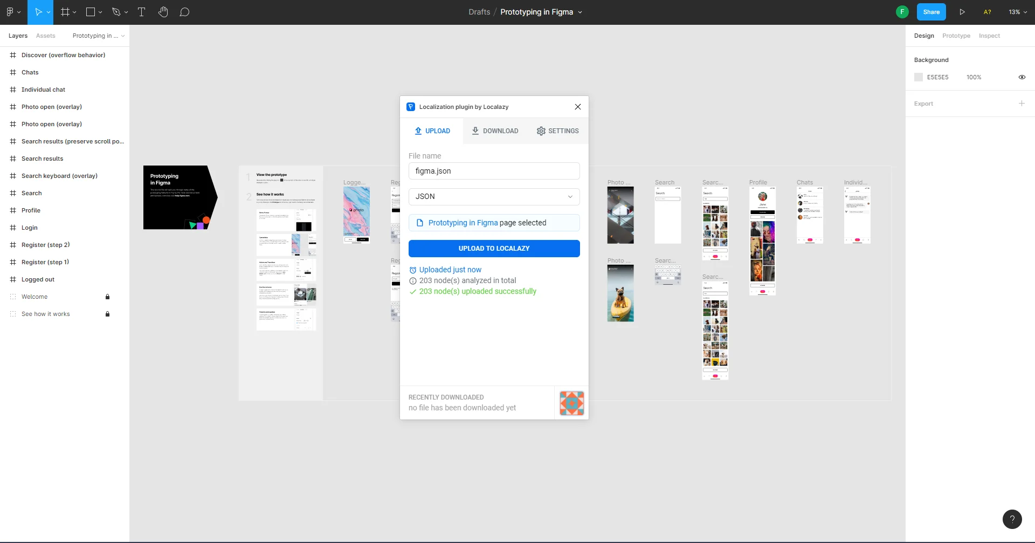Click the Present play icon
The width and height of the screenshot is (1035, 543).
[x=962, y=12]
